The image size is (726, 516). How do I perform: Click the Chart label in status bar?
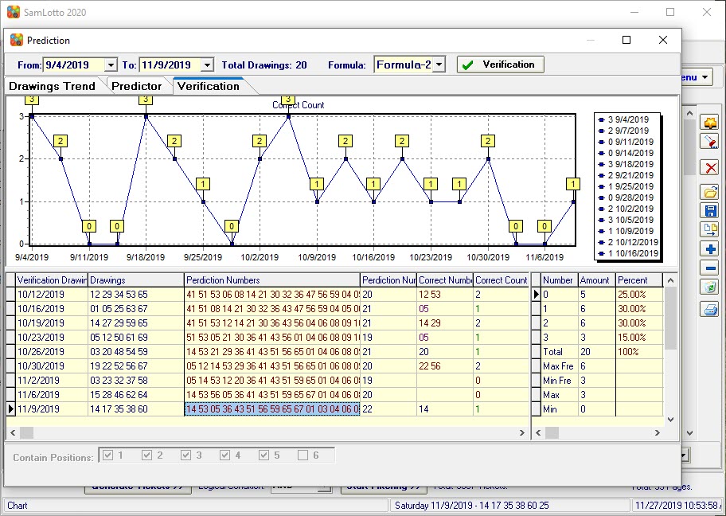click(18, 506)
